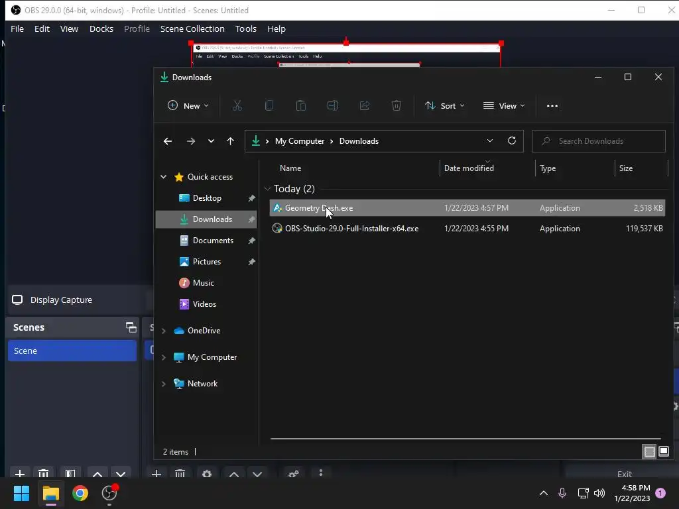The image size is (679, 509).
Task: Click the Copy icon in Explorer toolbar
Action: [269, 105]
